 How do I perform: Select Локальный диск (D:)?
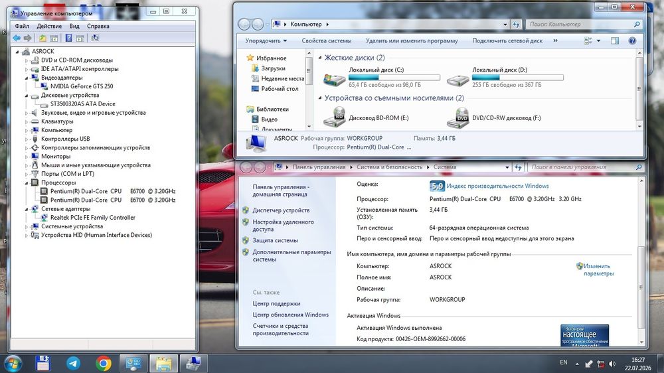[505, 78]
